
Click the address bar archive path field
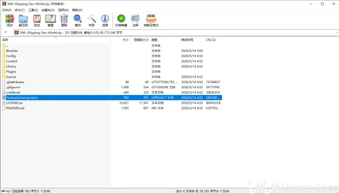pos(176,33)
